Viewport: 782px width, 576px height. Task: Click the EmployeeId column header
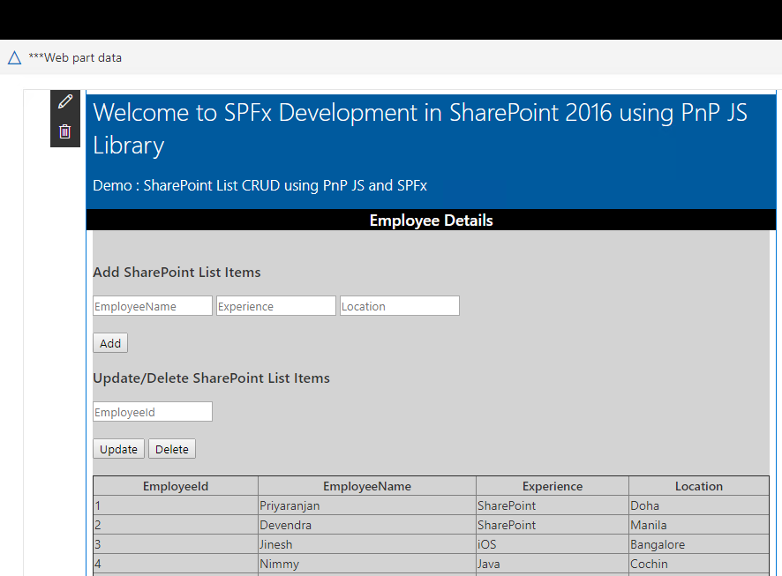pos(176,486)
